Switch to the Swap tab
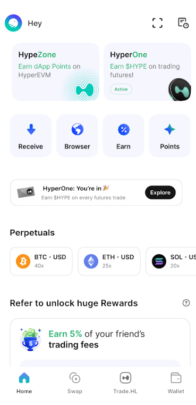Viewport: 196px width, 405px height. click(75, 383)
